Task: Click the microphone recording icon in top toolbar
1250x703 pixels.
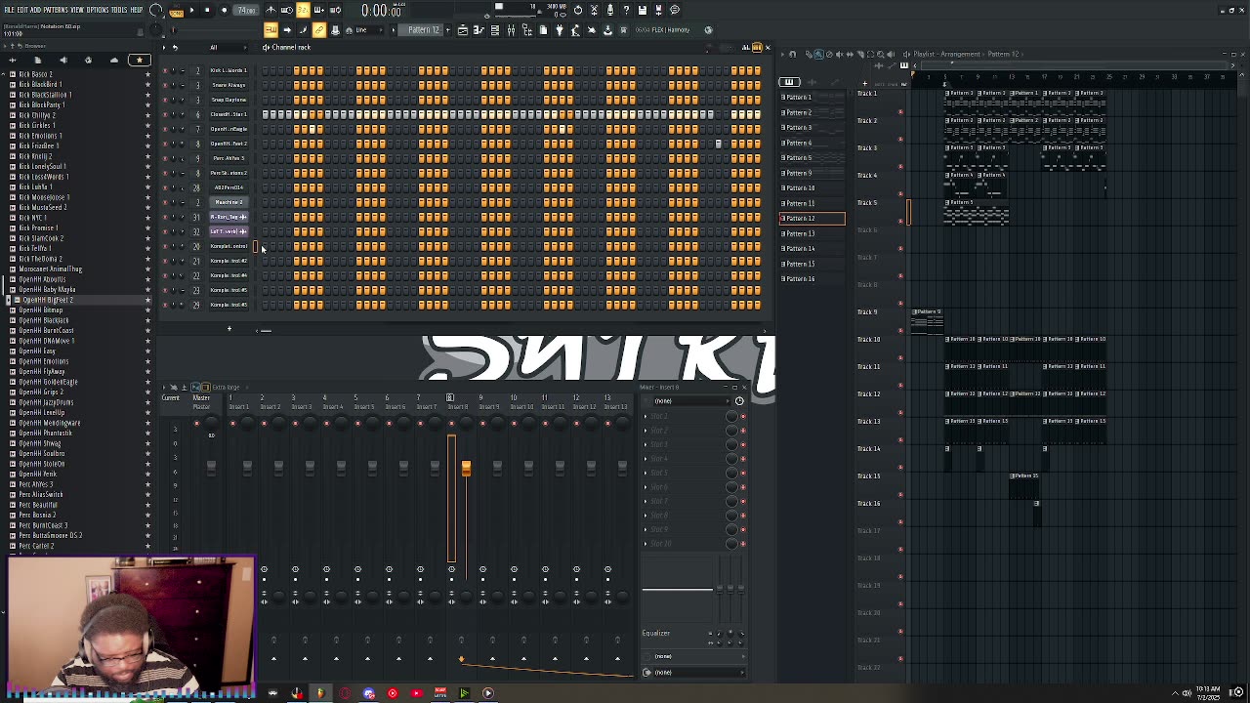Action: 610,10
